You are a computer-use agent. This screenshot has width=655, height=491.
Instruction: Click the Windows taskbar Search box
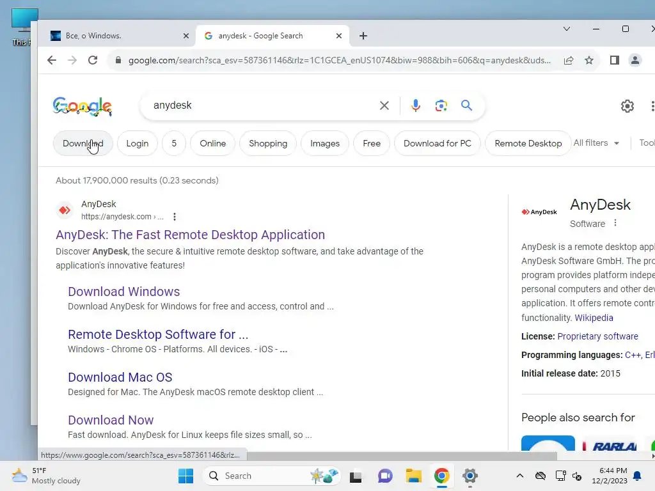272,476
